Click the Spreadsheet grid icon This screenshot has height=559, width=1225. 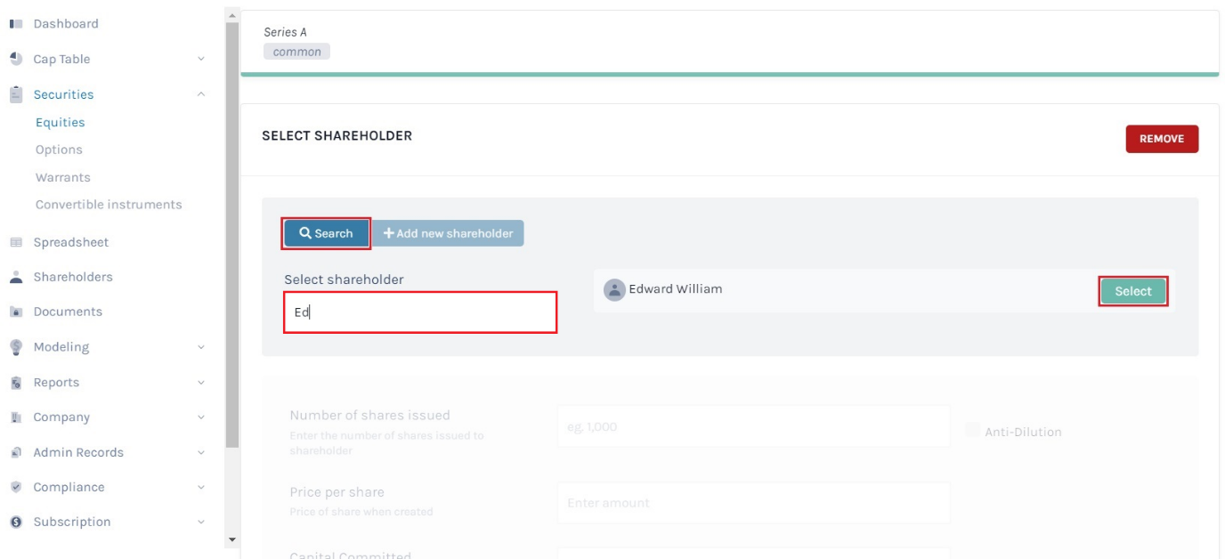(15, 242)
